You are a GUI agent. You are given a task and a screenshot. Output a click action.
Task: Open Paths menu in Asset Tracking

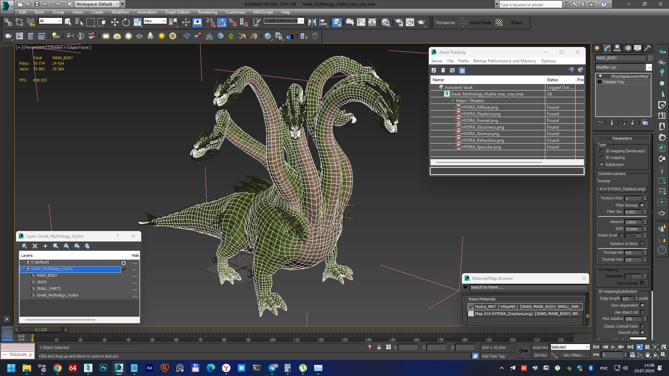(463, 61)
